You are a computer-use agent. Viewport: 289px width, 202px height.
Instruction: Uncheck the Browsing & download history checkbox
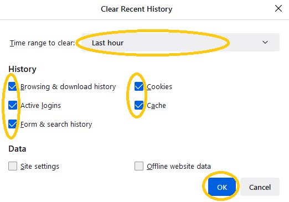(x=13, y=86)
